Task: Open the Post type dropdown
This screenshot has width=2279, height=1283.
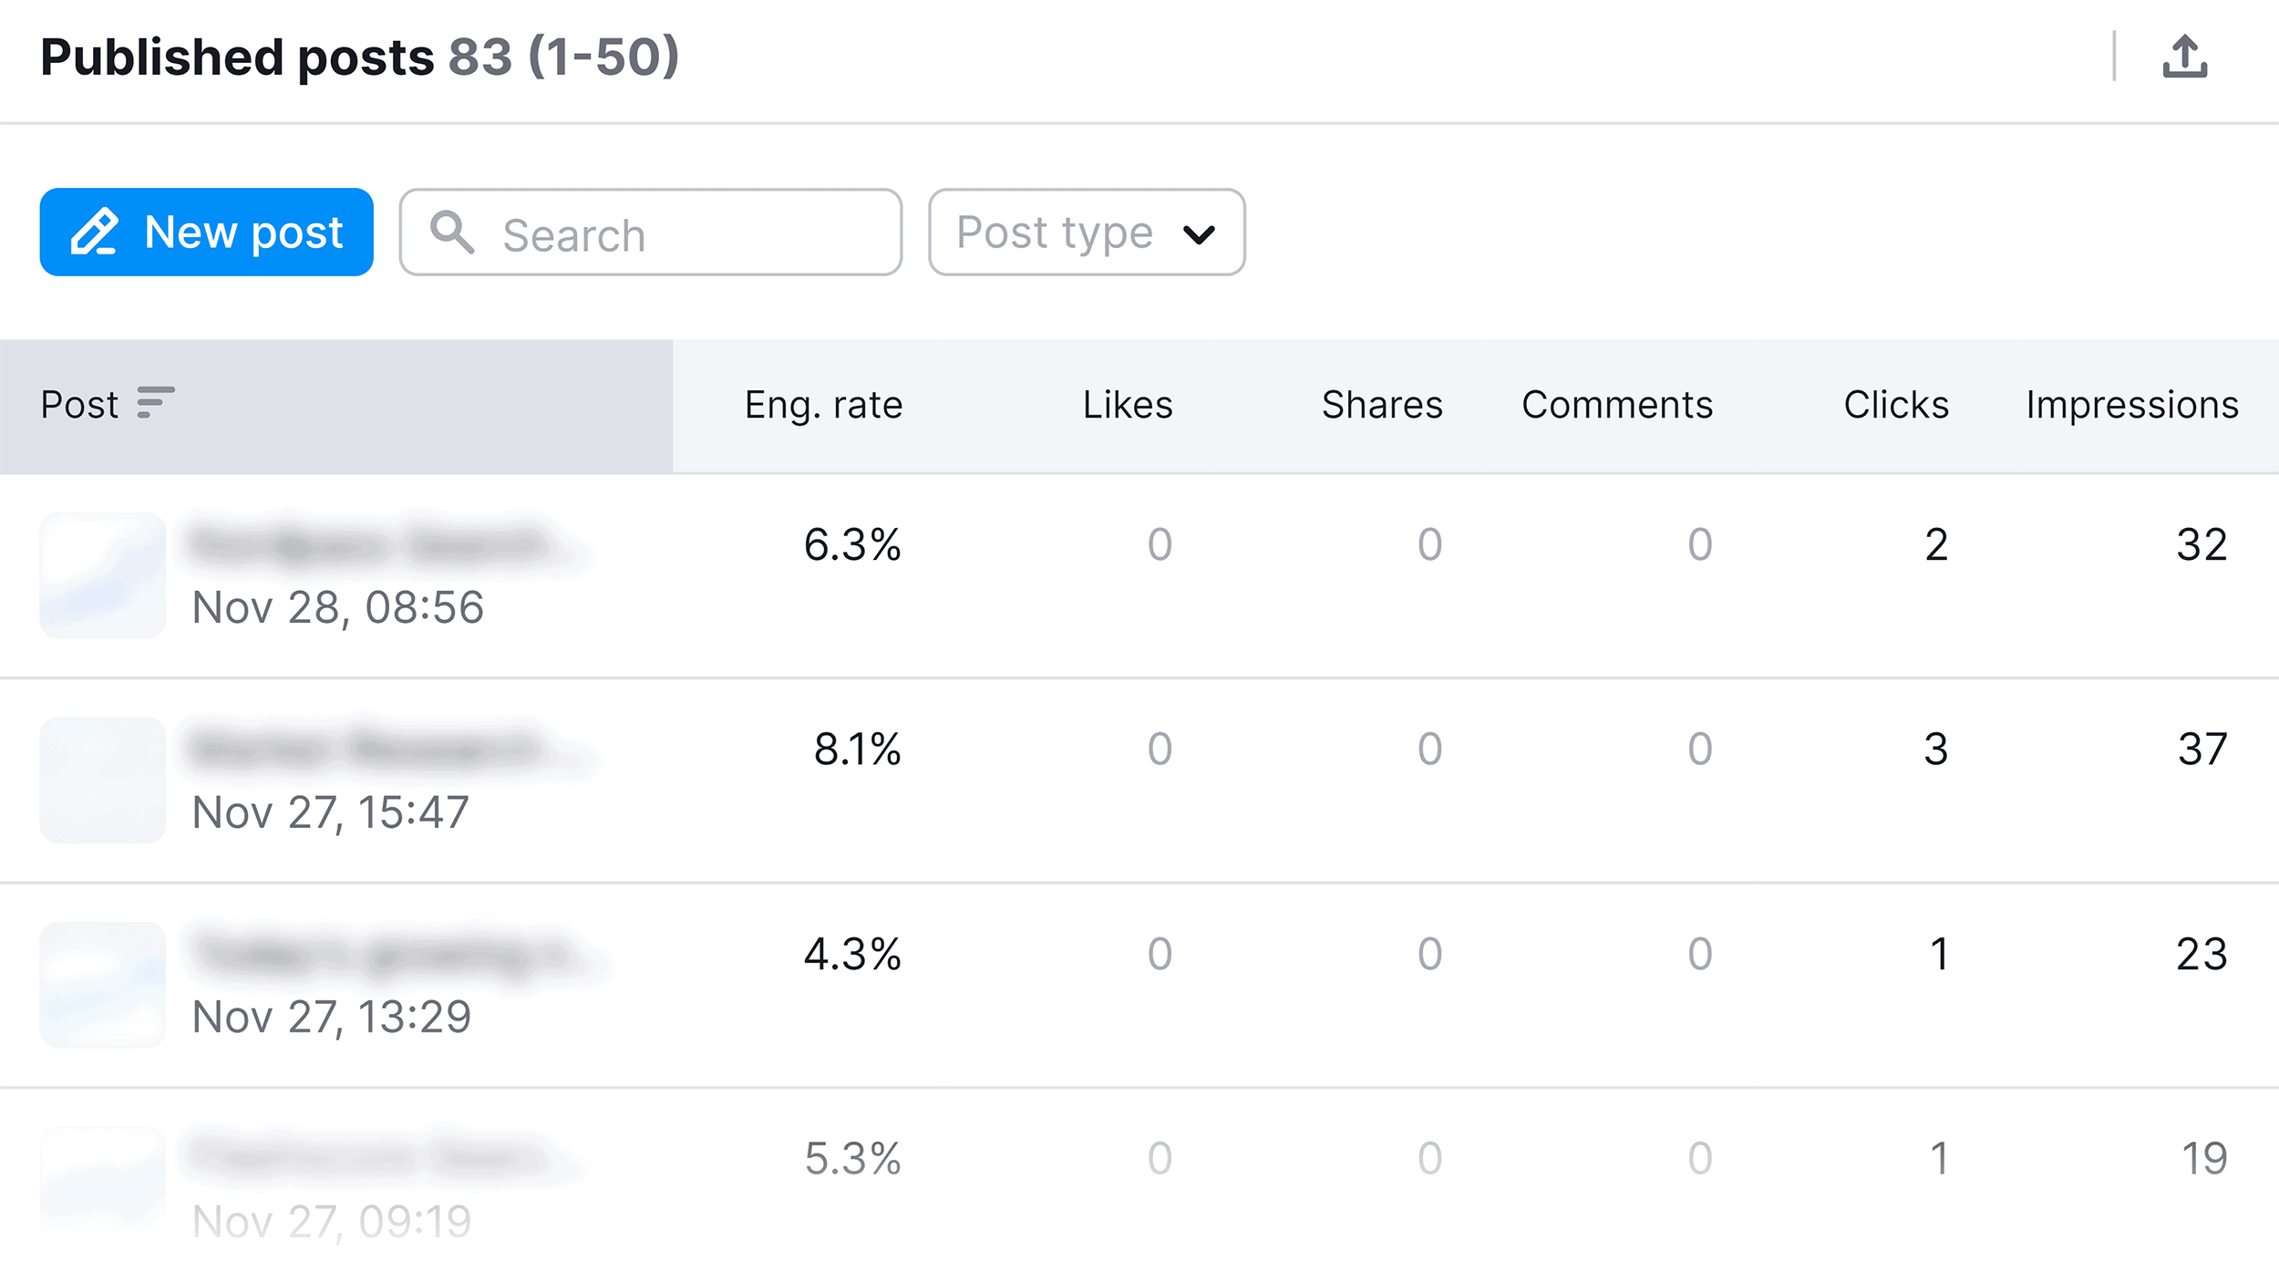Action: click(1085, 233)
